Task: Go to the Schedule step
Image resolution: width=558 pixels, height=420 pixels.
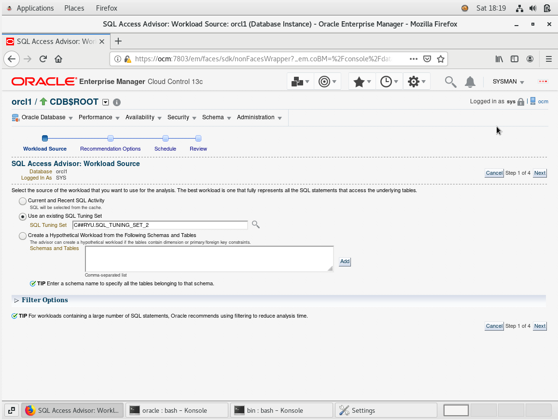Action: point(165,149)
